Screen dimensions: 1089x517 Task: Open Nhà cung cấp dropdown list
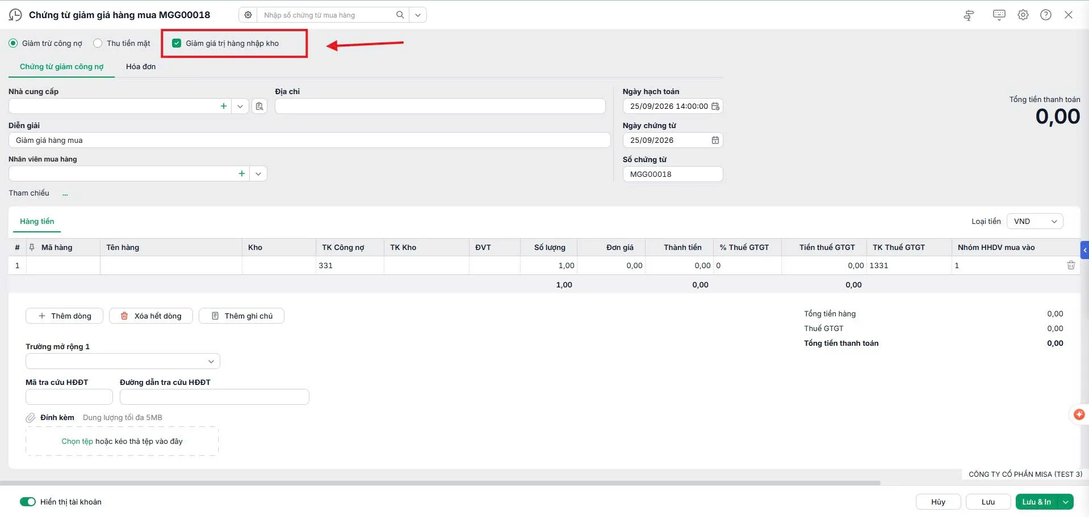[240, 106]
